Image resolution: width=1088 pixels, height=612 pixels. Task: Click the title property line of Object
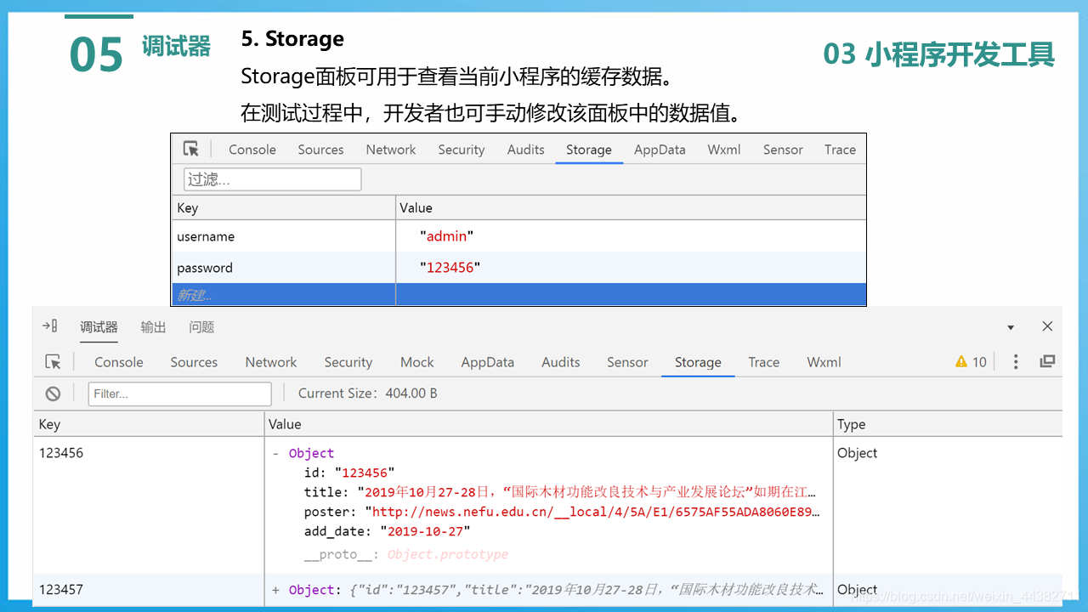tap(562, 492)
